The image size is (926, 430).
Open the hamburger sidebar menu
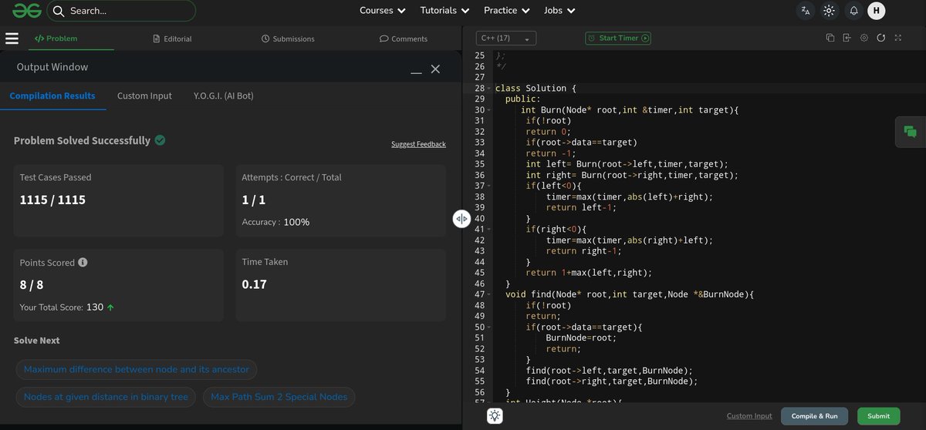tap(12, 39)
